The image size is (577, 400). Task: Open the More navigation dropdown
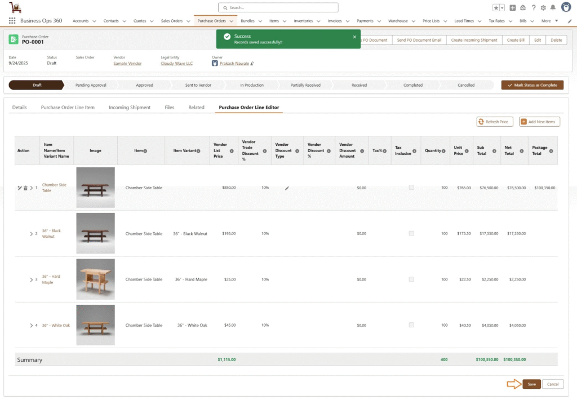tap(549, 21)
